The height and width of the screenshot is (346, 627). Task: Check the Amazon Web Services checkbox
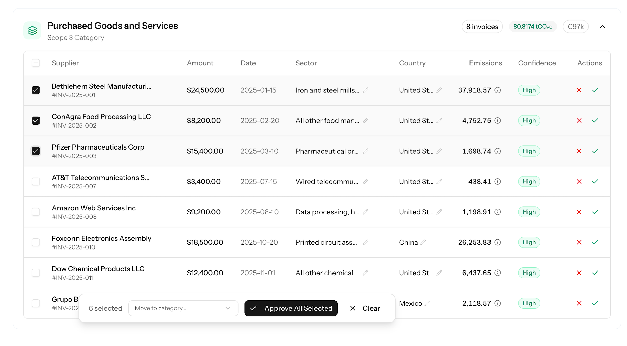(36, 212)
